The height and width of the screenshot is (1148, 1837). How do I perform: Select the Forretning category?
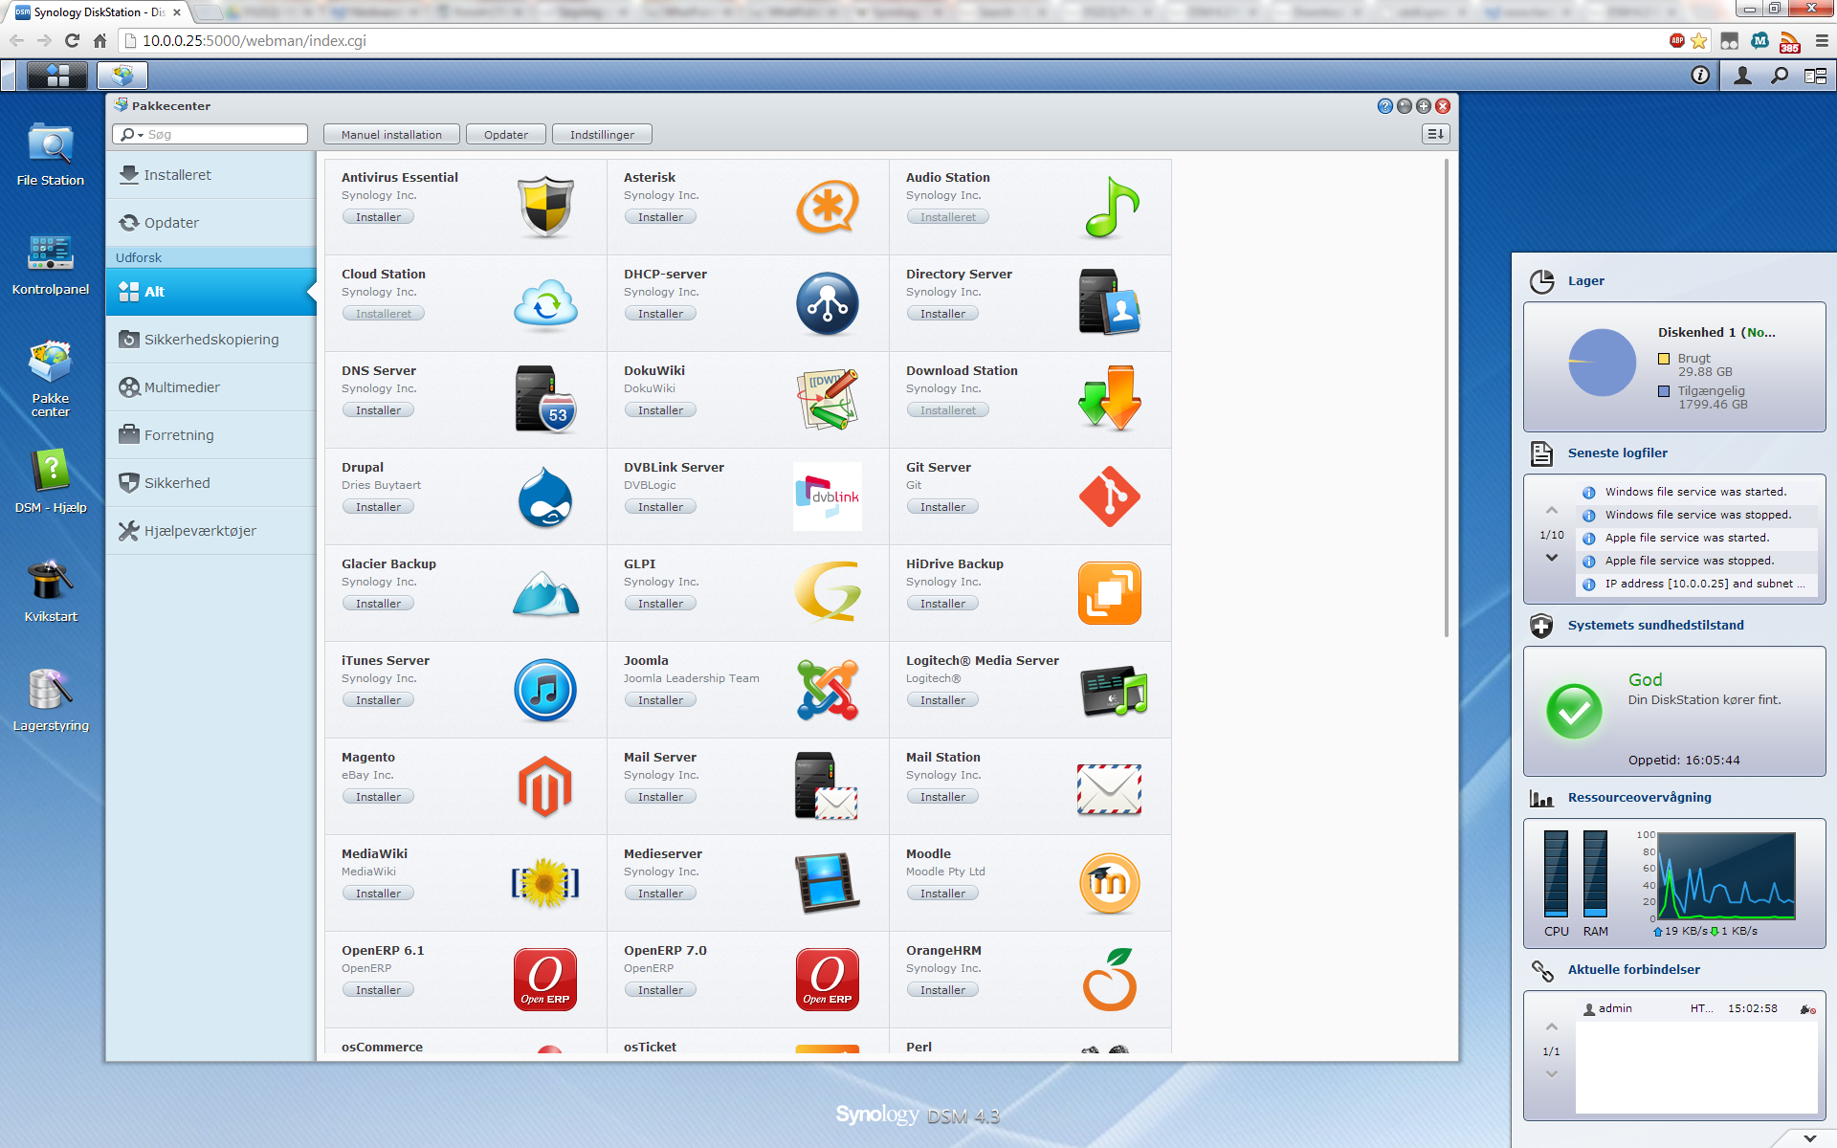pyautogui.click(x=211, y=435)
